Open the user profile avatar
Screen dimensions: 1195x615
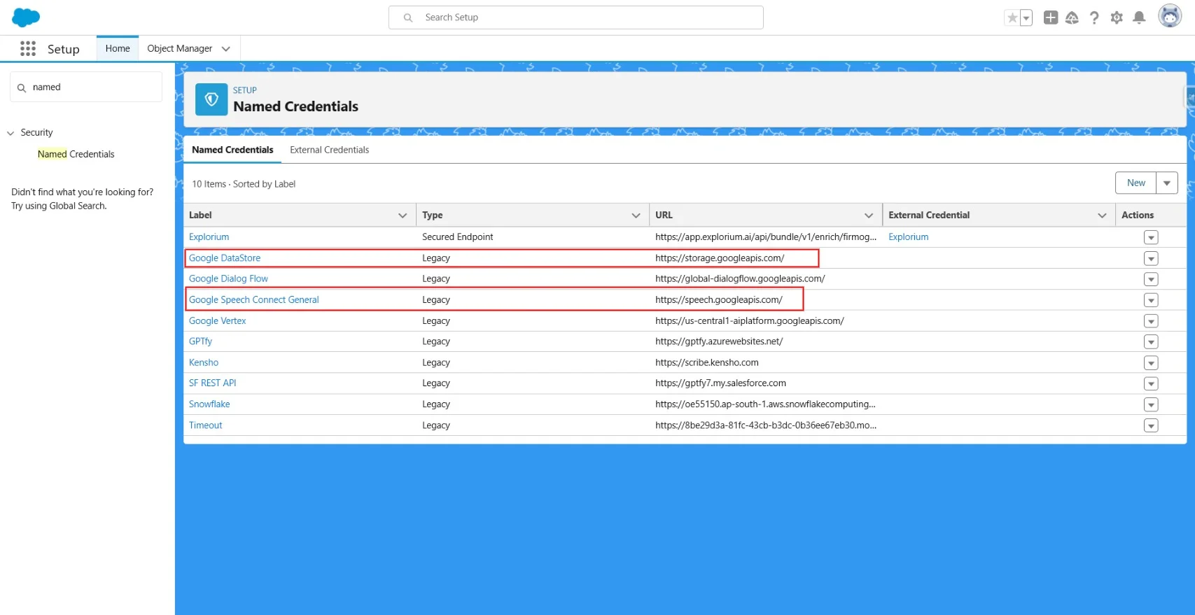(1169, 16)
